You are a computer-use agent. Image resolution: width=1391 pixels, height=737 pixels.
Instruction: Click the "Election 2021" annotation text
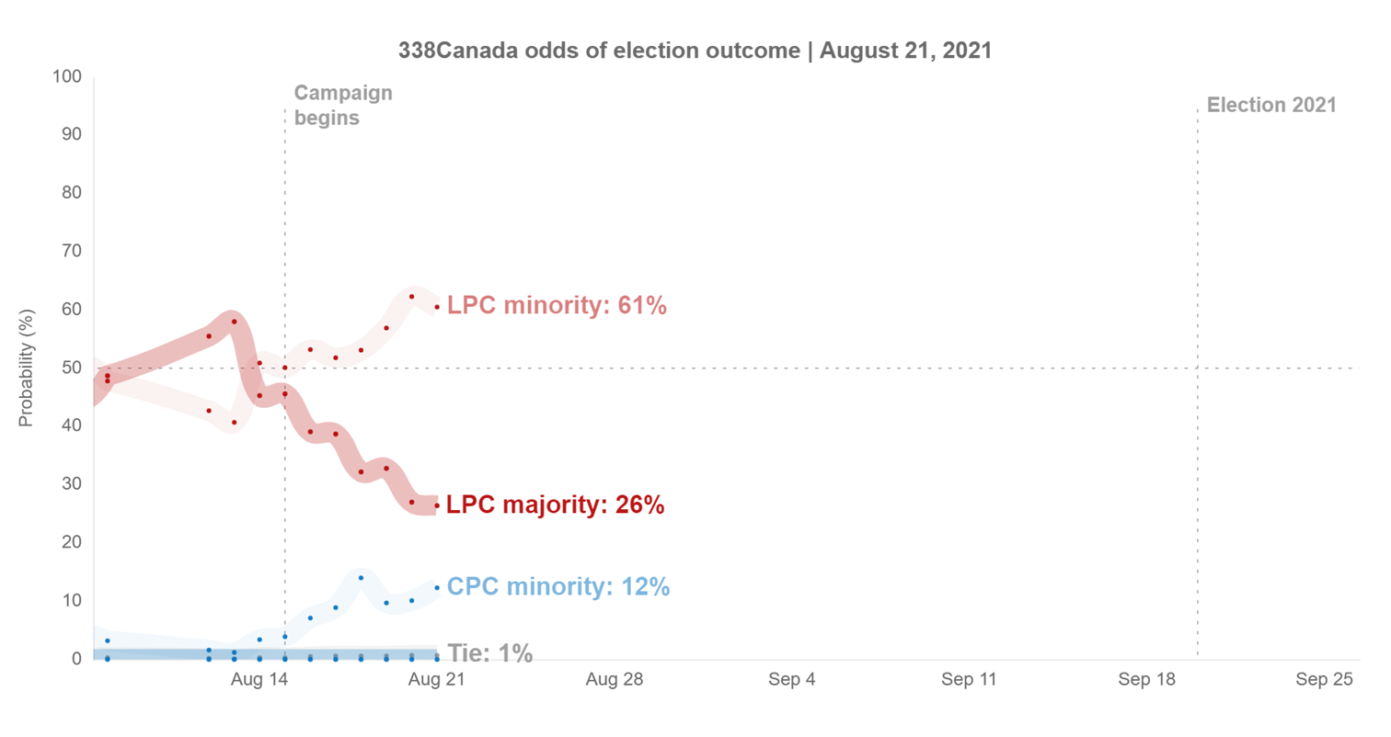point(1271,105)
